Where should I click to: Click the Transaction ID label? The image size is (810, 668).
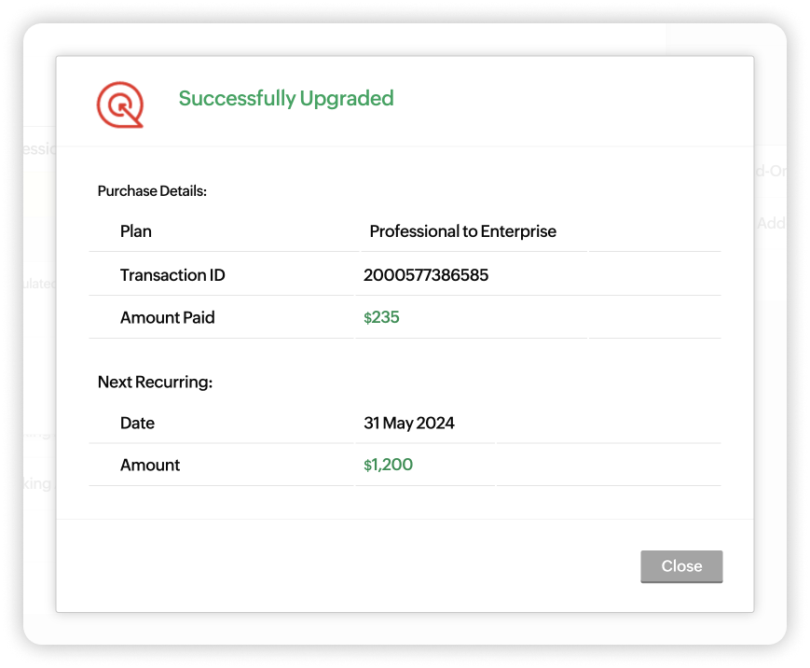click(x=172, y=275)
